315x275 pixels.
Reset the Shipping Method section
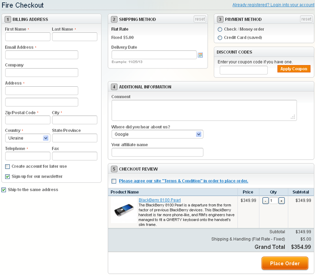(x=200, y=19)
